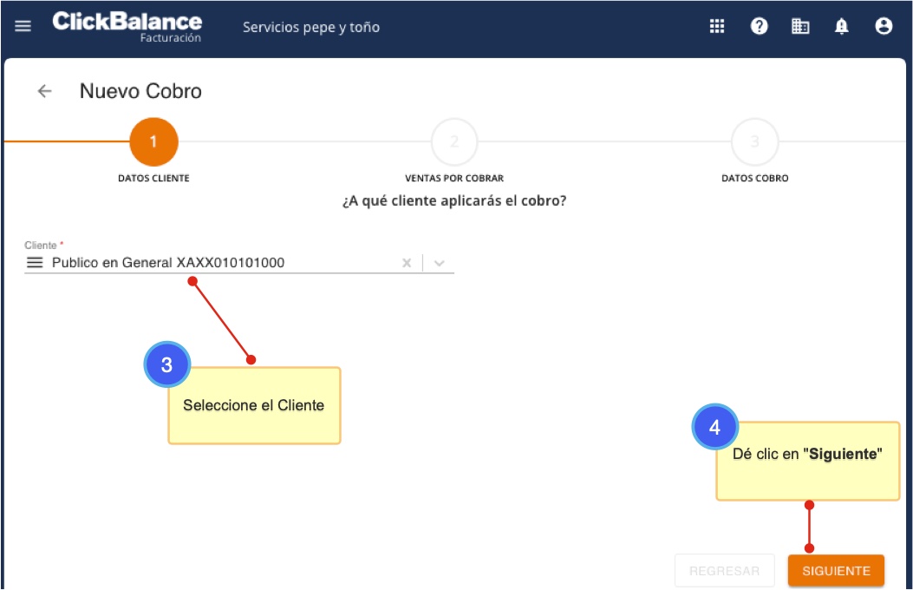Click the ClickBalance Facturación logo
The image size is (913, 590).
(127, 26)
